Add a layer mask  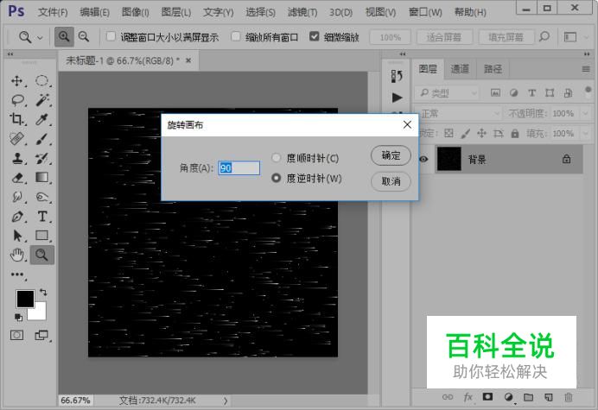tap(487, 397)
